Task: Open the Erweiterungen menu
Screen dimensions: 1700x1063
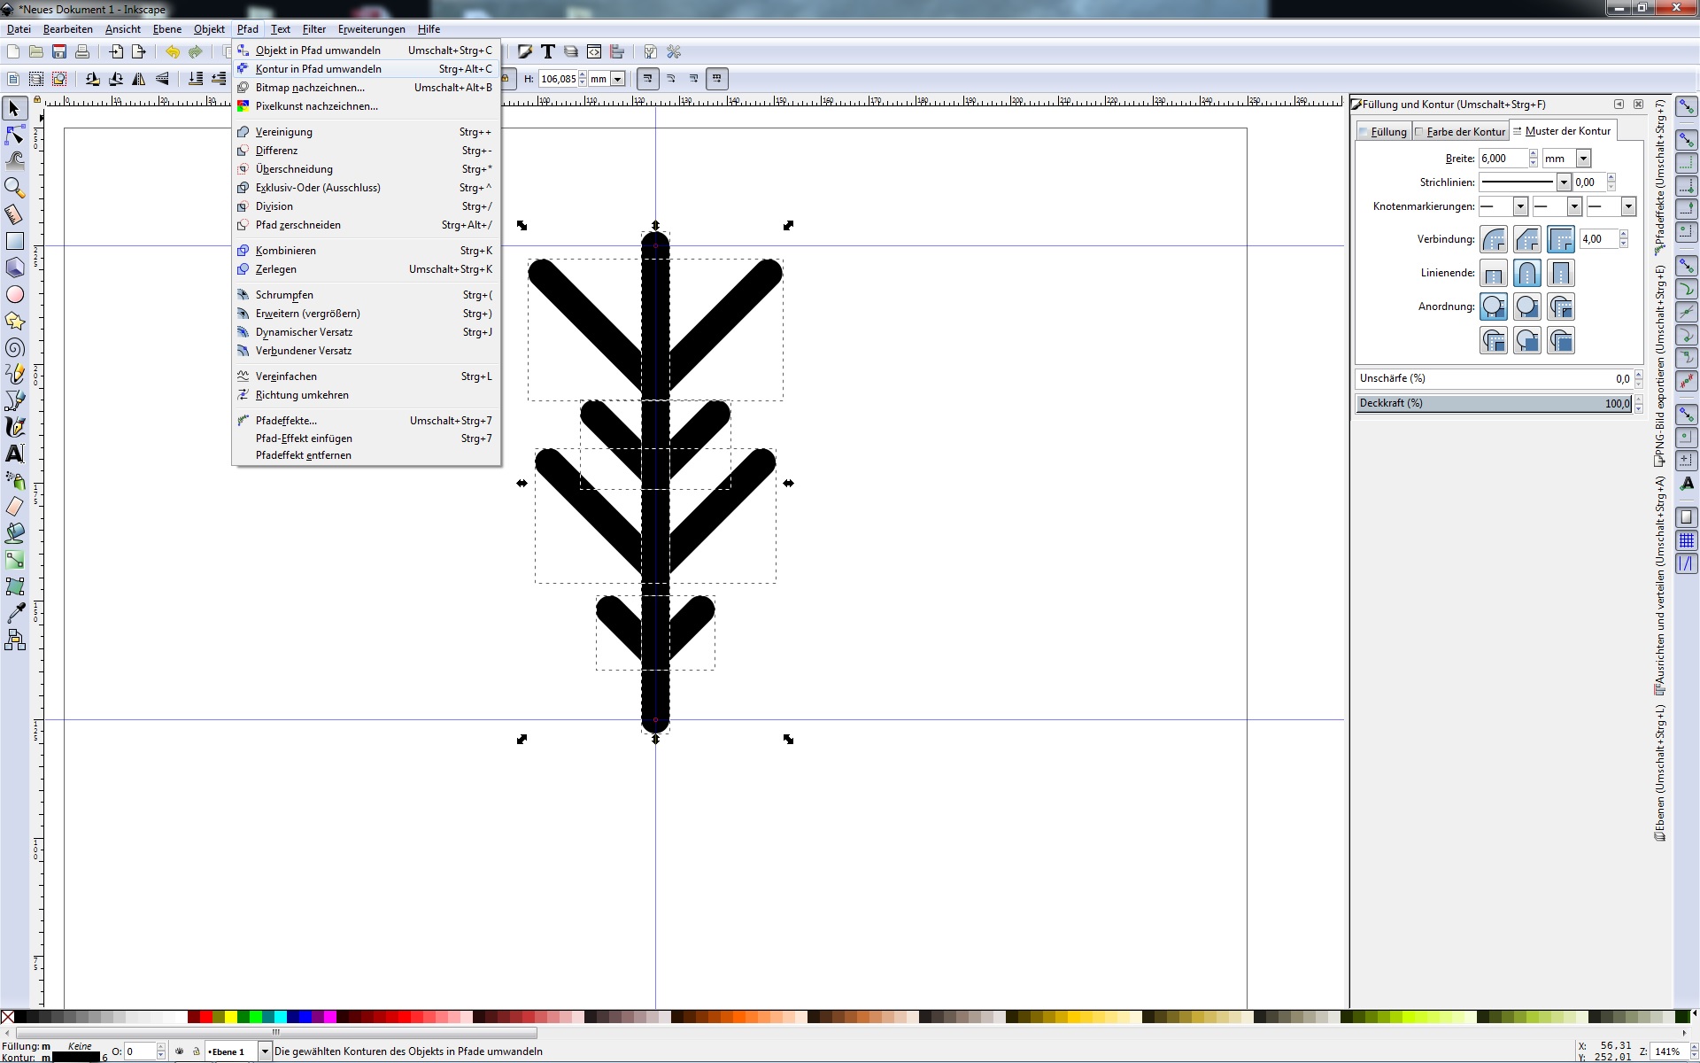Action: pyautogui.click(x=371, y=29)
